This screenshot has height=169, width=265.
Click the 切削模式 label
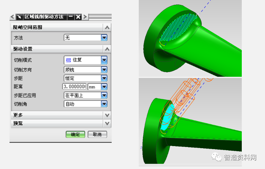point(23,60)
